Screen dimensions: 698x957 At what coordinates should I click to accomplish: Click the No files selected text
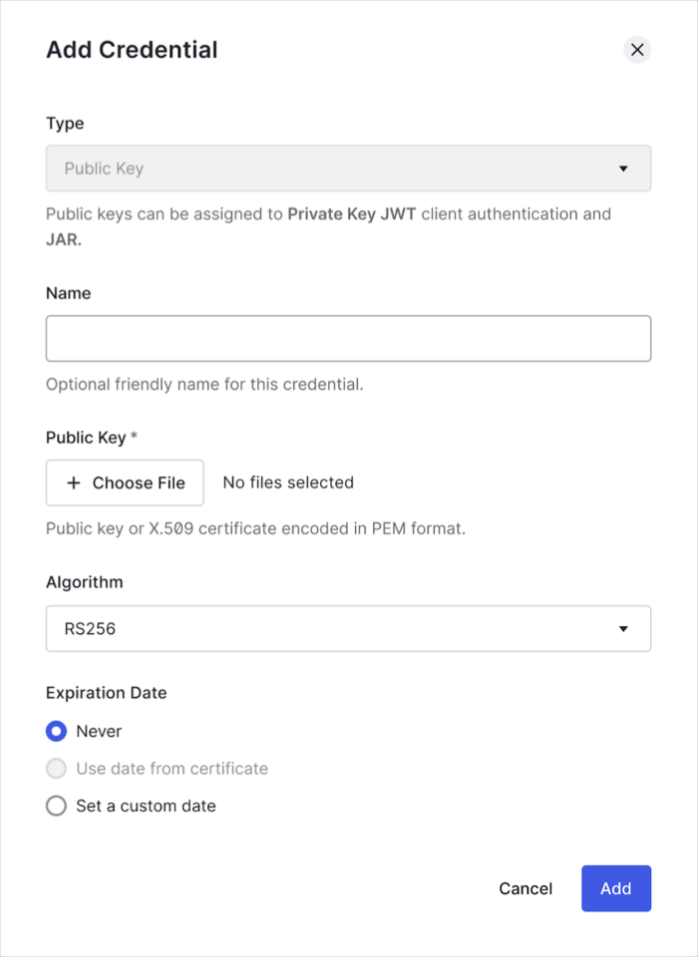coord(287,482)
